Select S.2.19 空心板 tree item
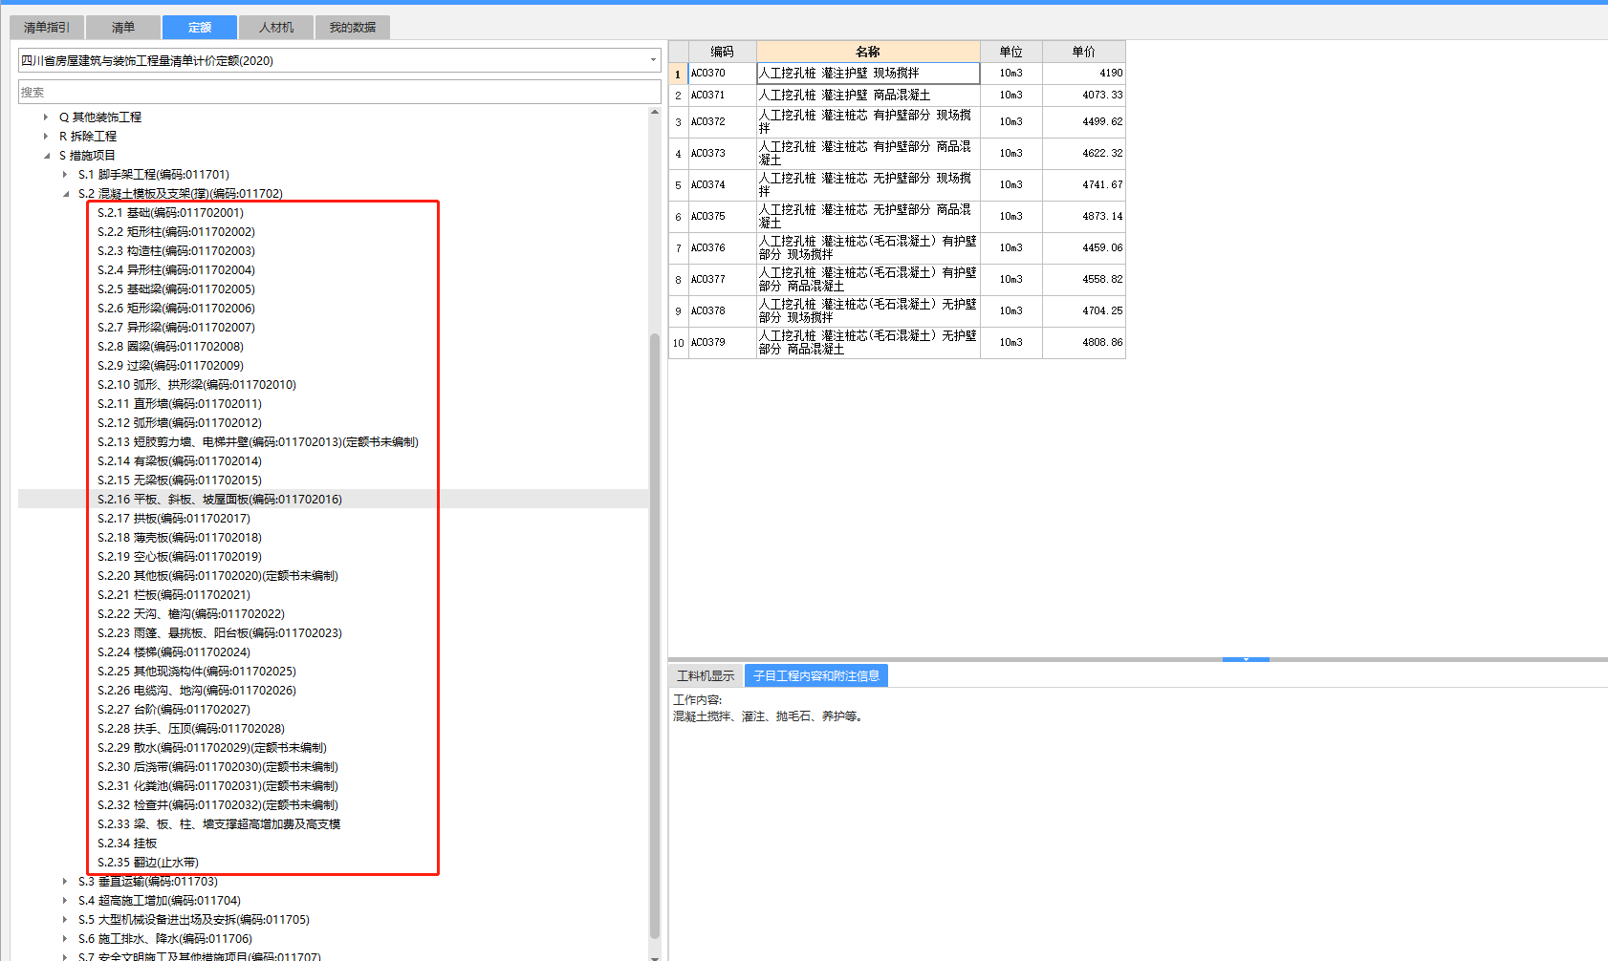 click(x=180, y=557)
